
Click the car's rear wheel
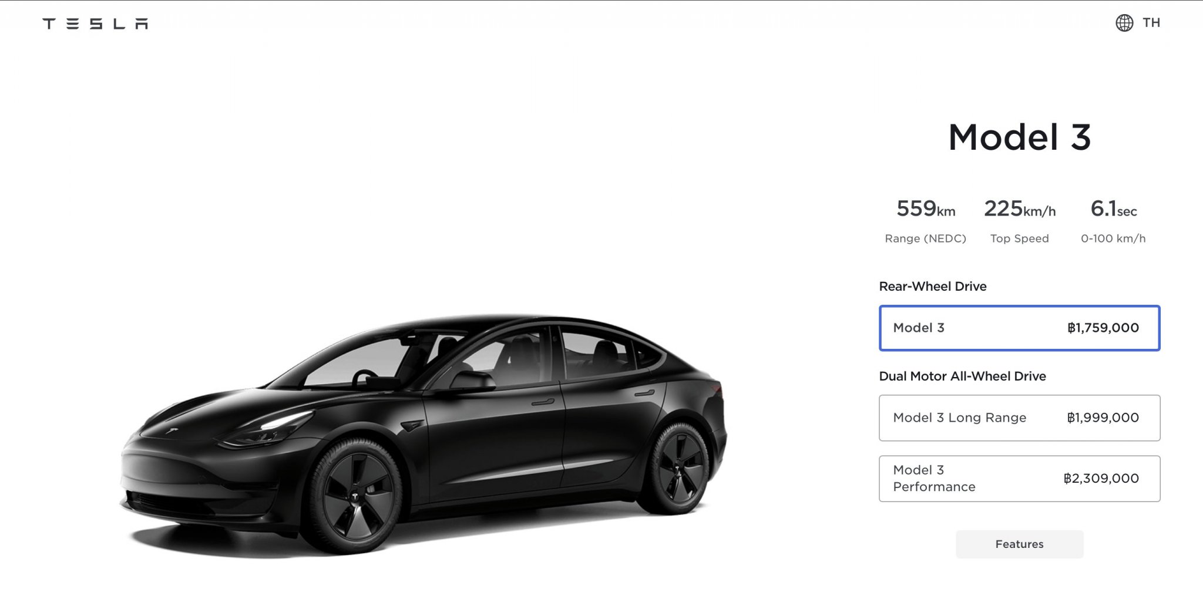coord(679,469)
